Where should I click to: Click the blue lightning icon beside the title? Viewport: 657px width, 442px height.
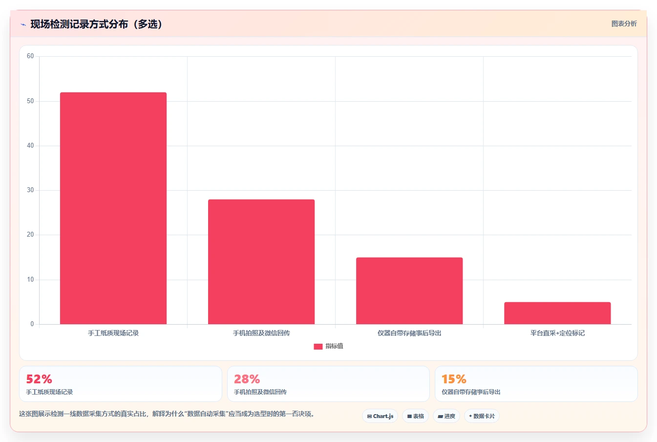[x=23, y=24]
